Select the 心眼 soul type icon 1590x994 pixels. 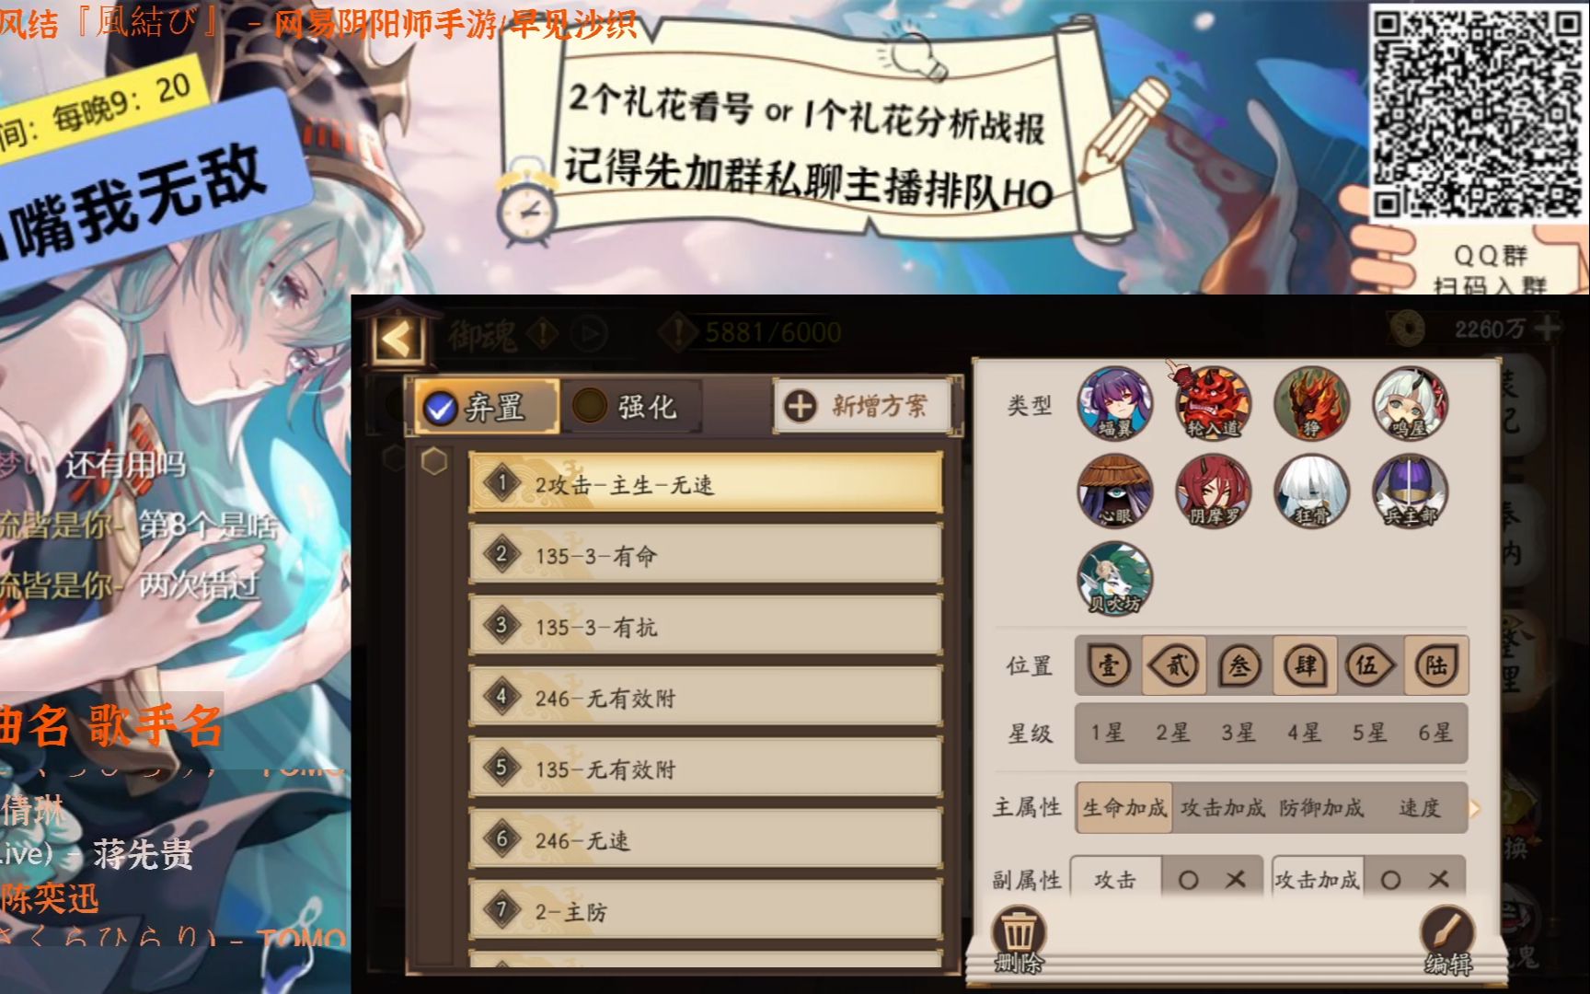click(x=1114, y=491)
